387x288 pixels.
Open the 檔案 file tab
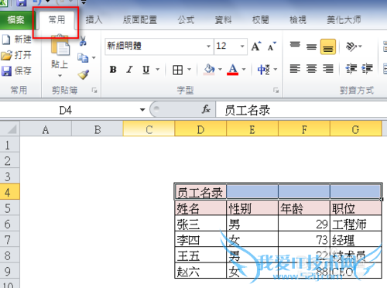click(x=16, y=20)
